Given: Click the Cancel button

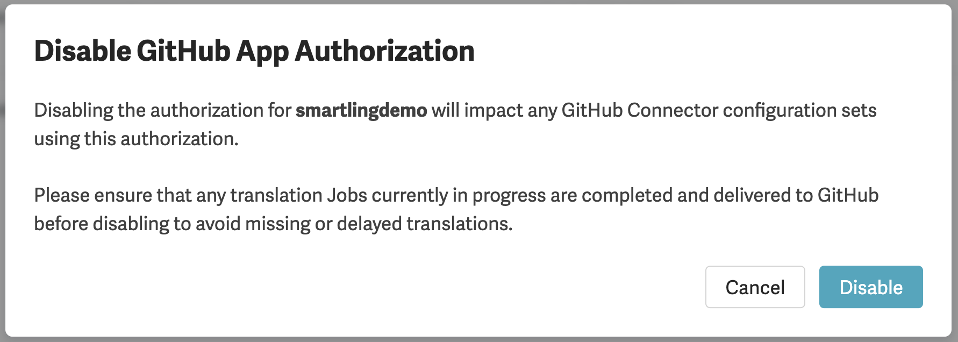Looking at the screenshot, I should pyautogui.click(x=755, y=287).
